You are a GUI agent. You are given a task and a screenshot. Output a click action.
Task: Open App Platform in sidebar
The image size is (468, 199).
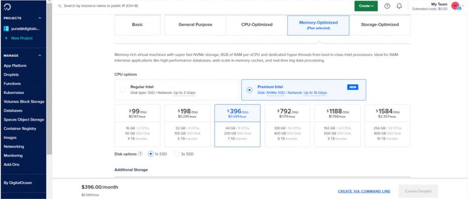(15, 66)
